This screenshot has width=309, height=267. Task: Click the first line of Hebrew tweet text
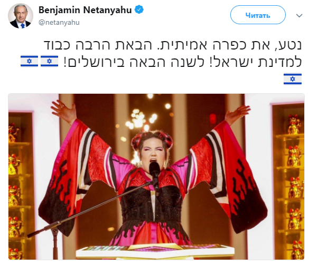tap(173, 45)
